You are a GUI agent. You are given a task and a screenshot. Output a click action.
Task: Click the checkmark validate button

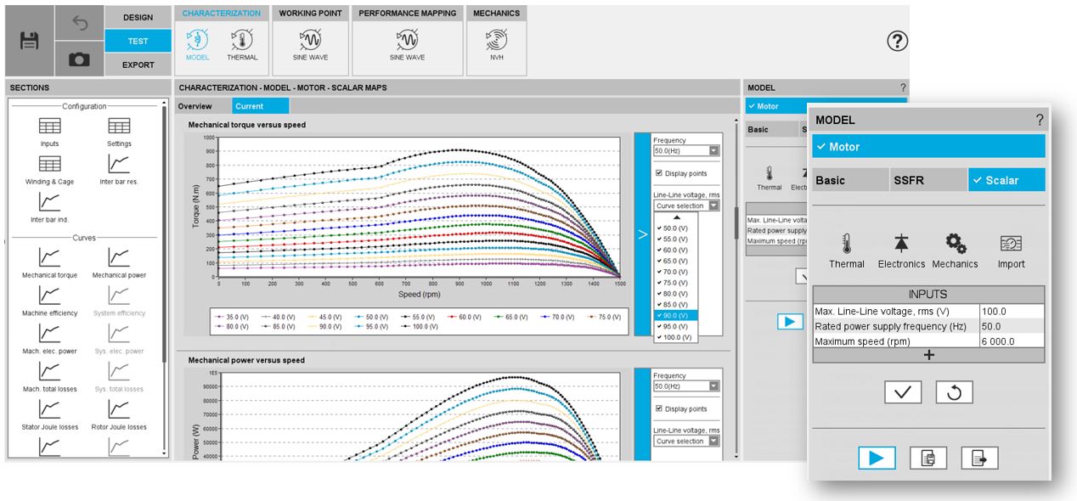pyautogui.click(x=902, y=392)
